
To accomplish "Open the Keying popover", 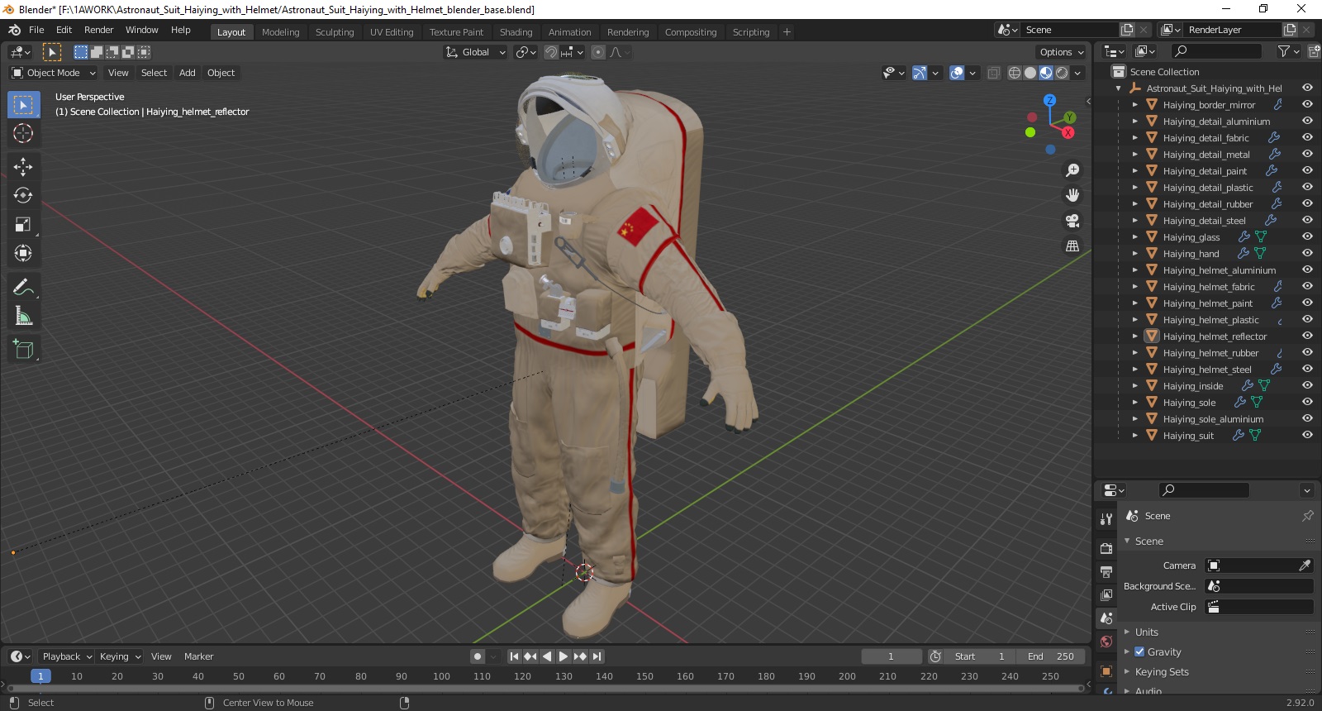I will tap(120, 656).
